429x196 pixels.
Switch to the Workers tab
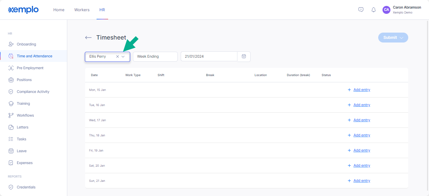(82, 10)
